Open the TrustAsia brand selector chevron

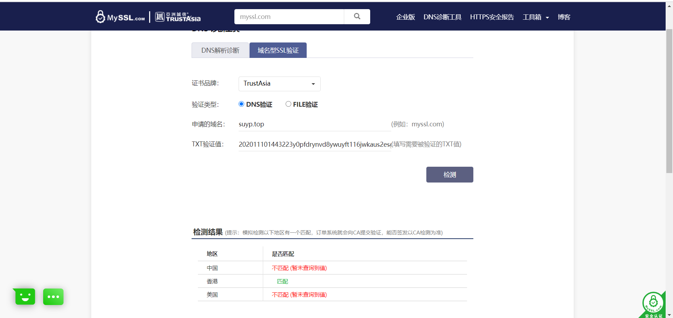313,84
